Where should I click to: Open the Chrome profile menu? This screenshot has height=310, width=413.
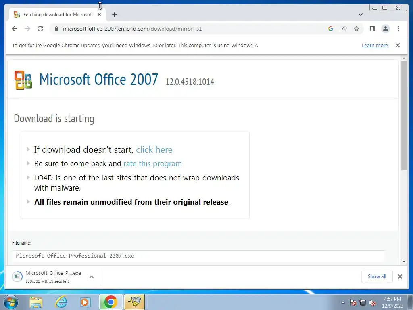[x=385, y=29]
